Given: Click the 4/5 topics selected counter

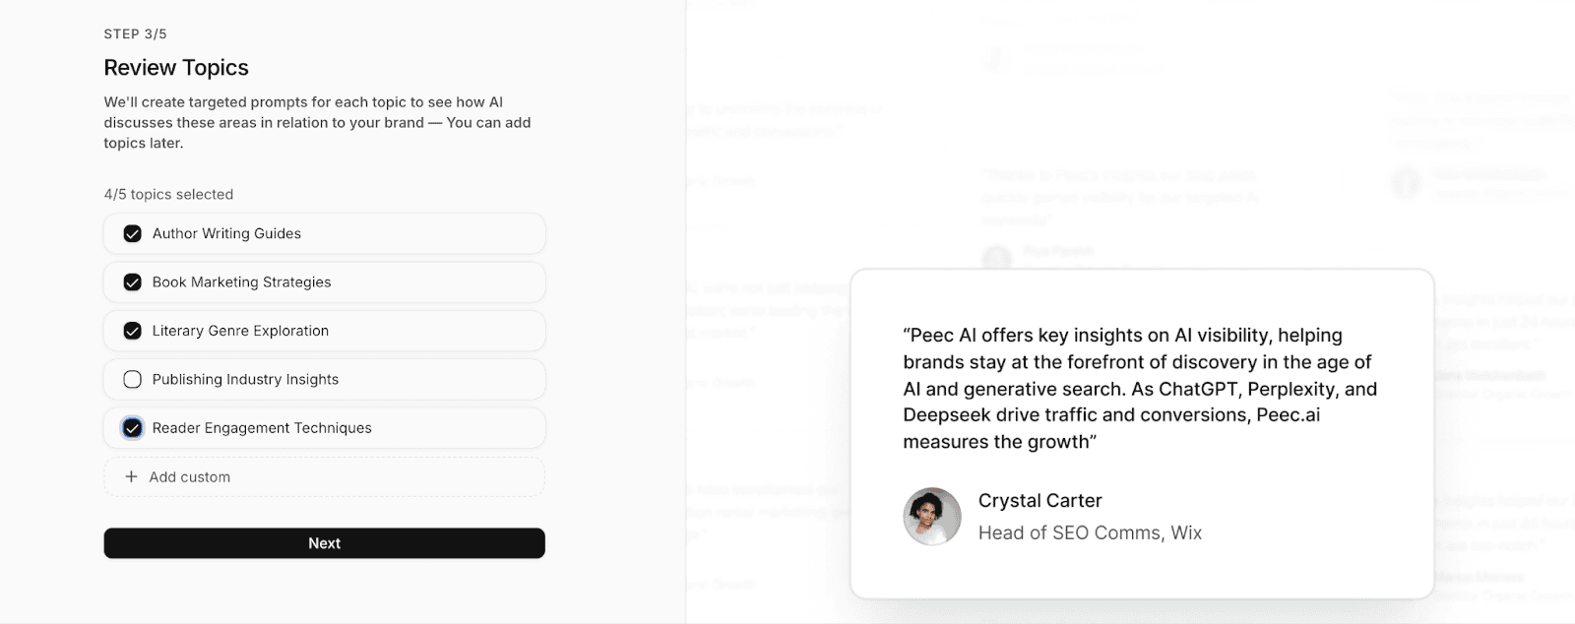Looking at the screenshot, I should 167,194.
